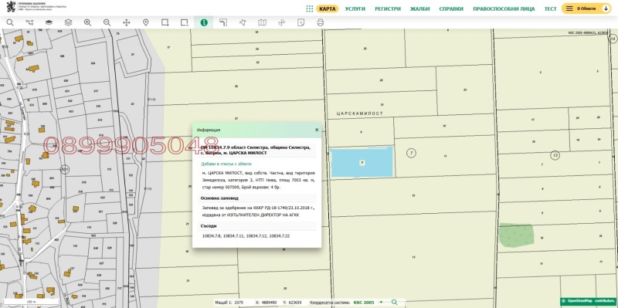This screenshot has height=308, width=618.
Task: Click the neighbours list 10834.7.8, 10834.7.11 text
Action: [x=246, y=236]
